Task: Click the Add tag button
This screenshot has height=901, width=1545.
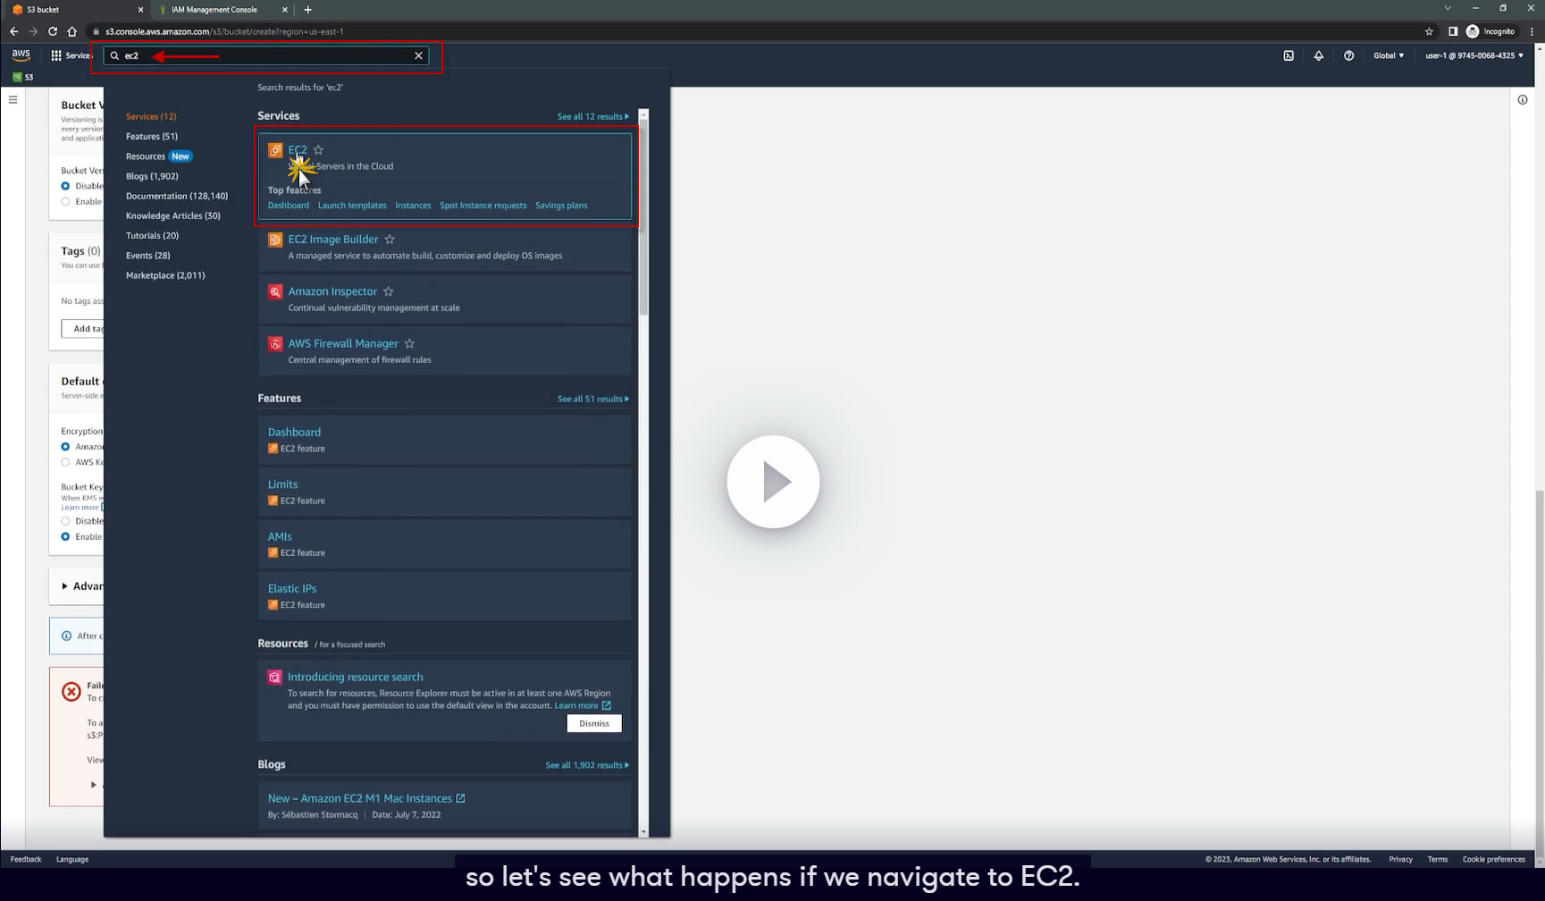Action: click(83, 329)
